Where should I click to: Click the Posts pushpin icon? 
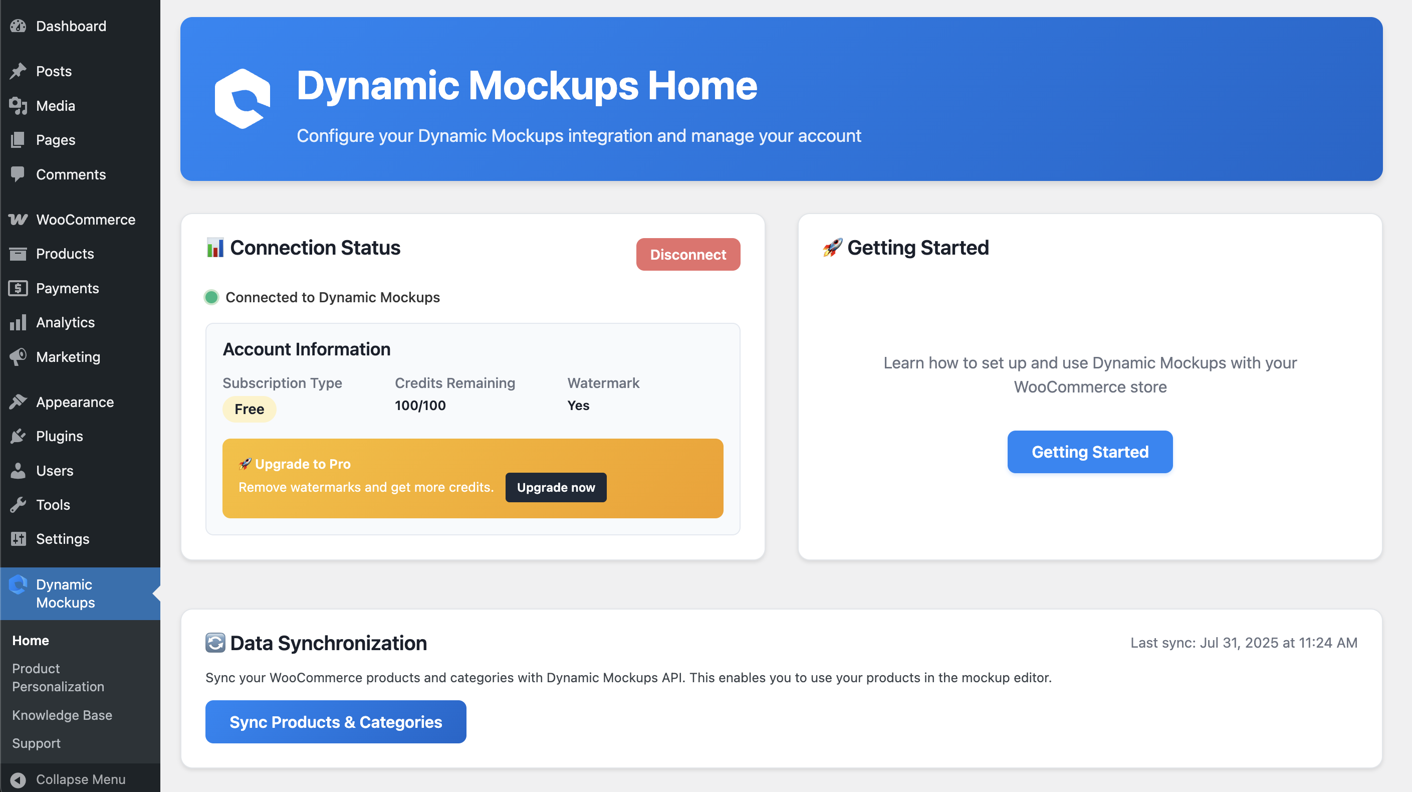[18, 71]
